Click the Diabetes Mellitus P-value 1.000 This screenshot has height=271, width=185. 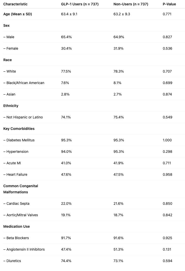[x=167, y=140]
